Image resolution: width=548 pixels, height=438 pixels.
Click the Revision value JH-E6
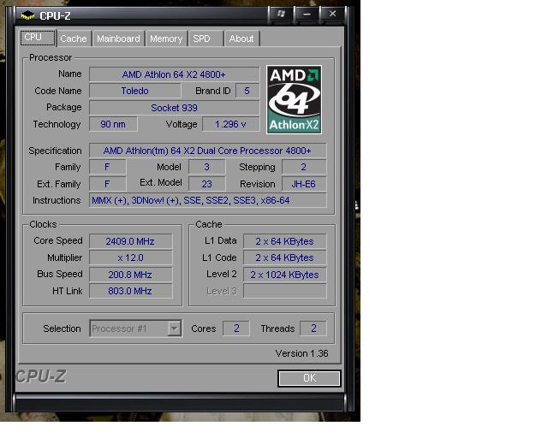click(304, 184)
